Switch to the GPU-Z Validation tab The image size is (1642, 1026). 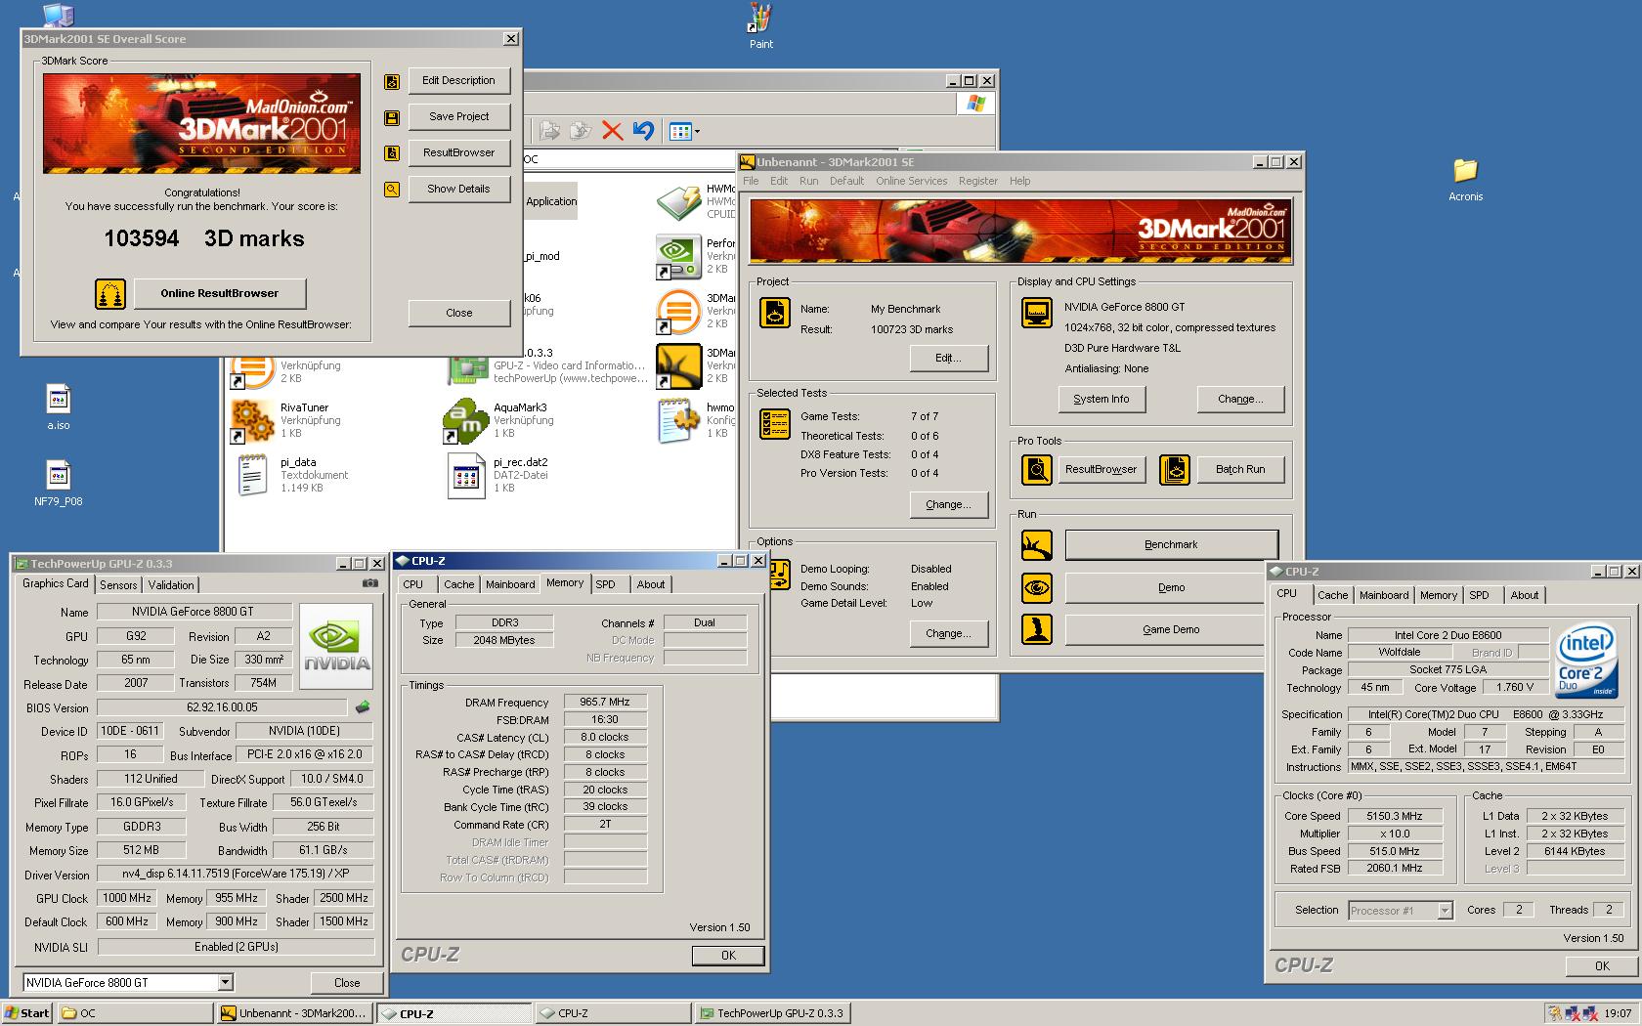(x=171, y=585)
